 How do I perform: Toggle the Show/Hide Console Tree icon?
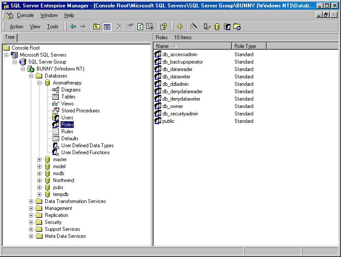coord(107,27)
